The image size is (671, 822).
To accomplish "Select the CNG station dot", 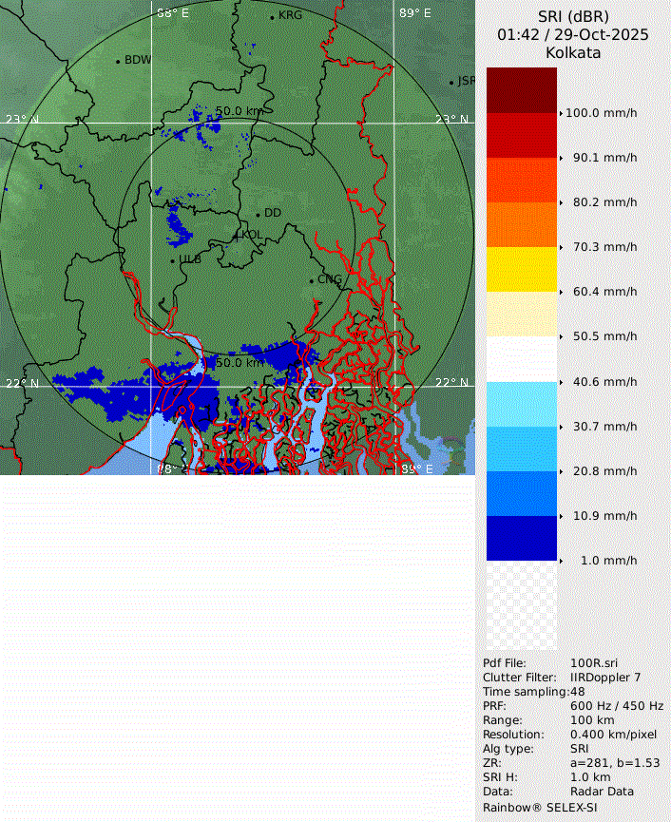I will tap(312, 279).
